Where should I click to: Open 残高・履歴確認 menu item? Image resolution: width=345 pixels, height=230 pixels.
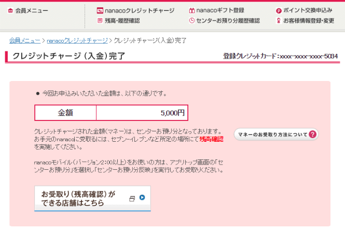(x=122, y=21)
